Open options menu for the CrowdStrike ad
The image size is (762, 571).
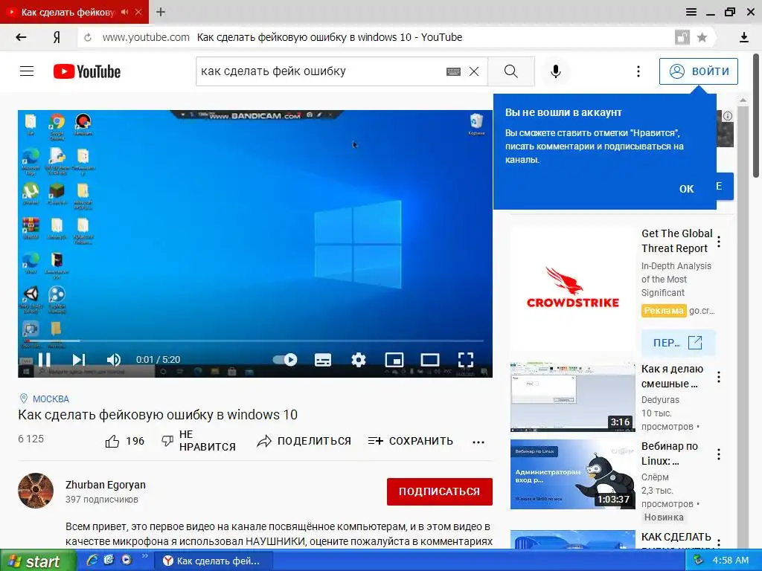click(719, 242)
